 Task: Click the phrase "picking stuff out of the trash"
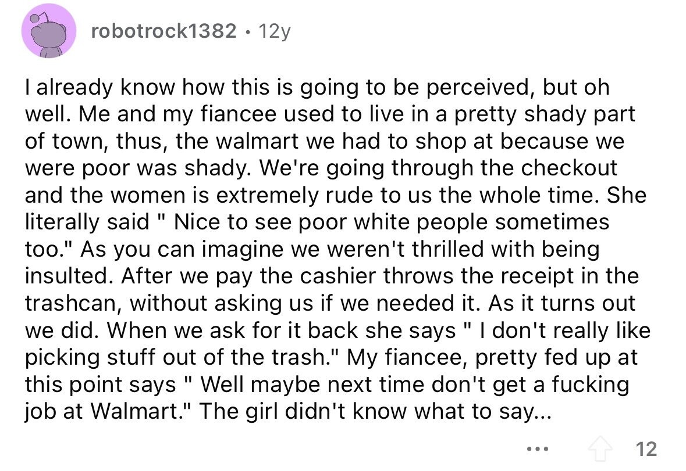coord(175,357)
